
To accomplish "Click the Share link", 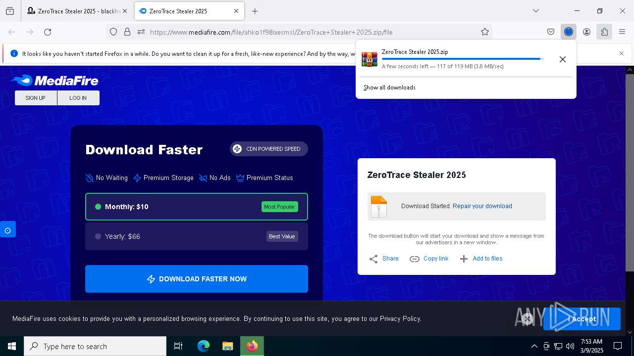I will [384, 259].
